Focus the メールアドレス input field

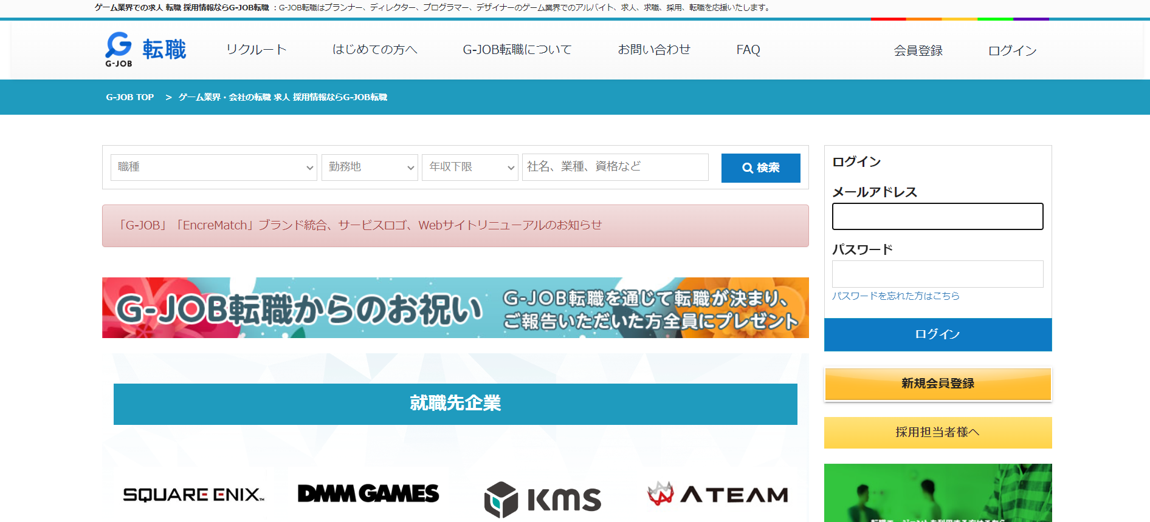coord(937,217)
